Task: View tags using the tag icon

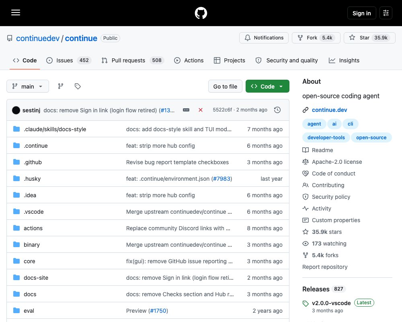Action: [x=78, y=86]
